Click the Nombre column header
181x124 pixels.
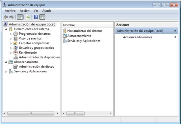(x=88, y=25)
